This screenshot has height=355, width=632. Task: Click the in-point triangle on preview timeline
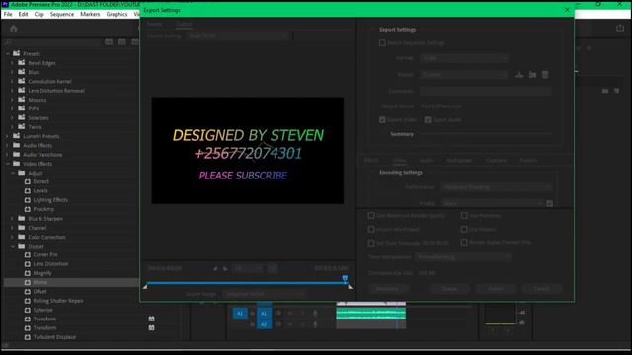pyautogui.click(x=145, y=286)
